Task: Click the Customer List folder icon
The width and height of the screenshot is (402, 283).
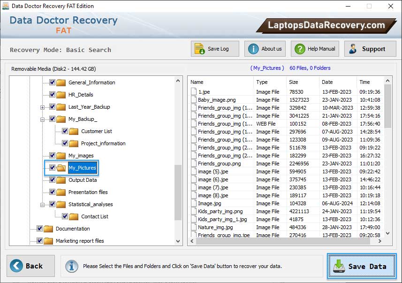Action: pos(74,131)
